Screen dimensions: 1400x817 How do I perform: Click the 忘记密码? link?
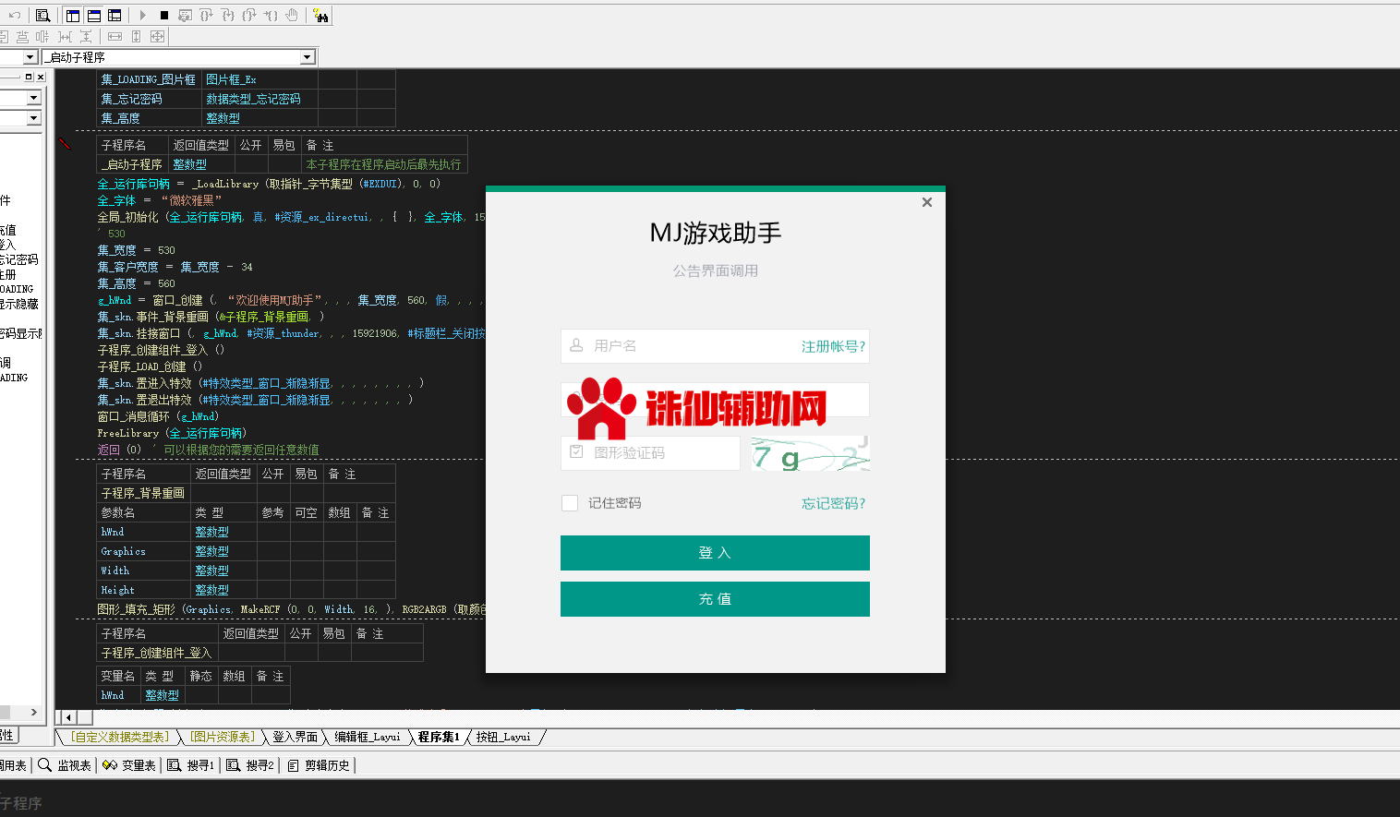(x=833, y=503)
